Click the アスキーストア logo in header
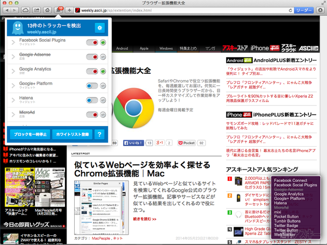The width and height of the screenshot is (327, 245). pyautogui.click(x=235, y=48)
